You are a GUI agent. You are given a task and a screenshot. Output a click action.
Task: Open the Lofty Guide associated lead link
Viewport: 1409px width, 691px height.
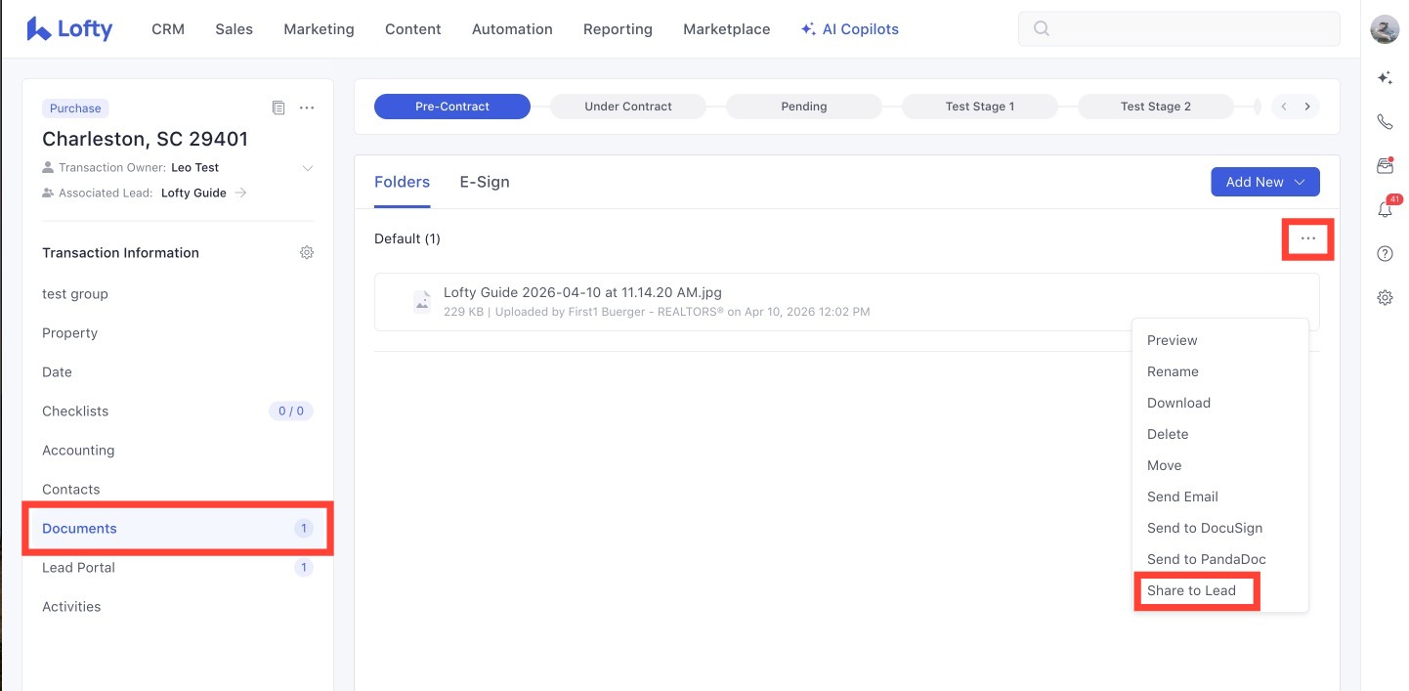[x=194, y=194]
